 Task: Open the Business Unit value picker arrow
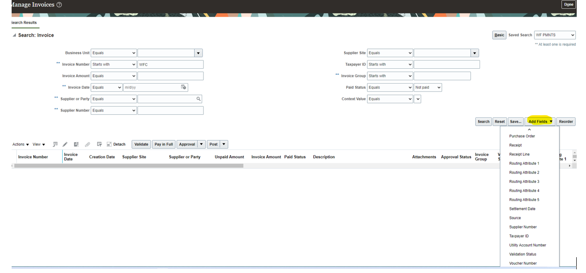coord(199,52)
